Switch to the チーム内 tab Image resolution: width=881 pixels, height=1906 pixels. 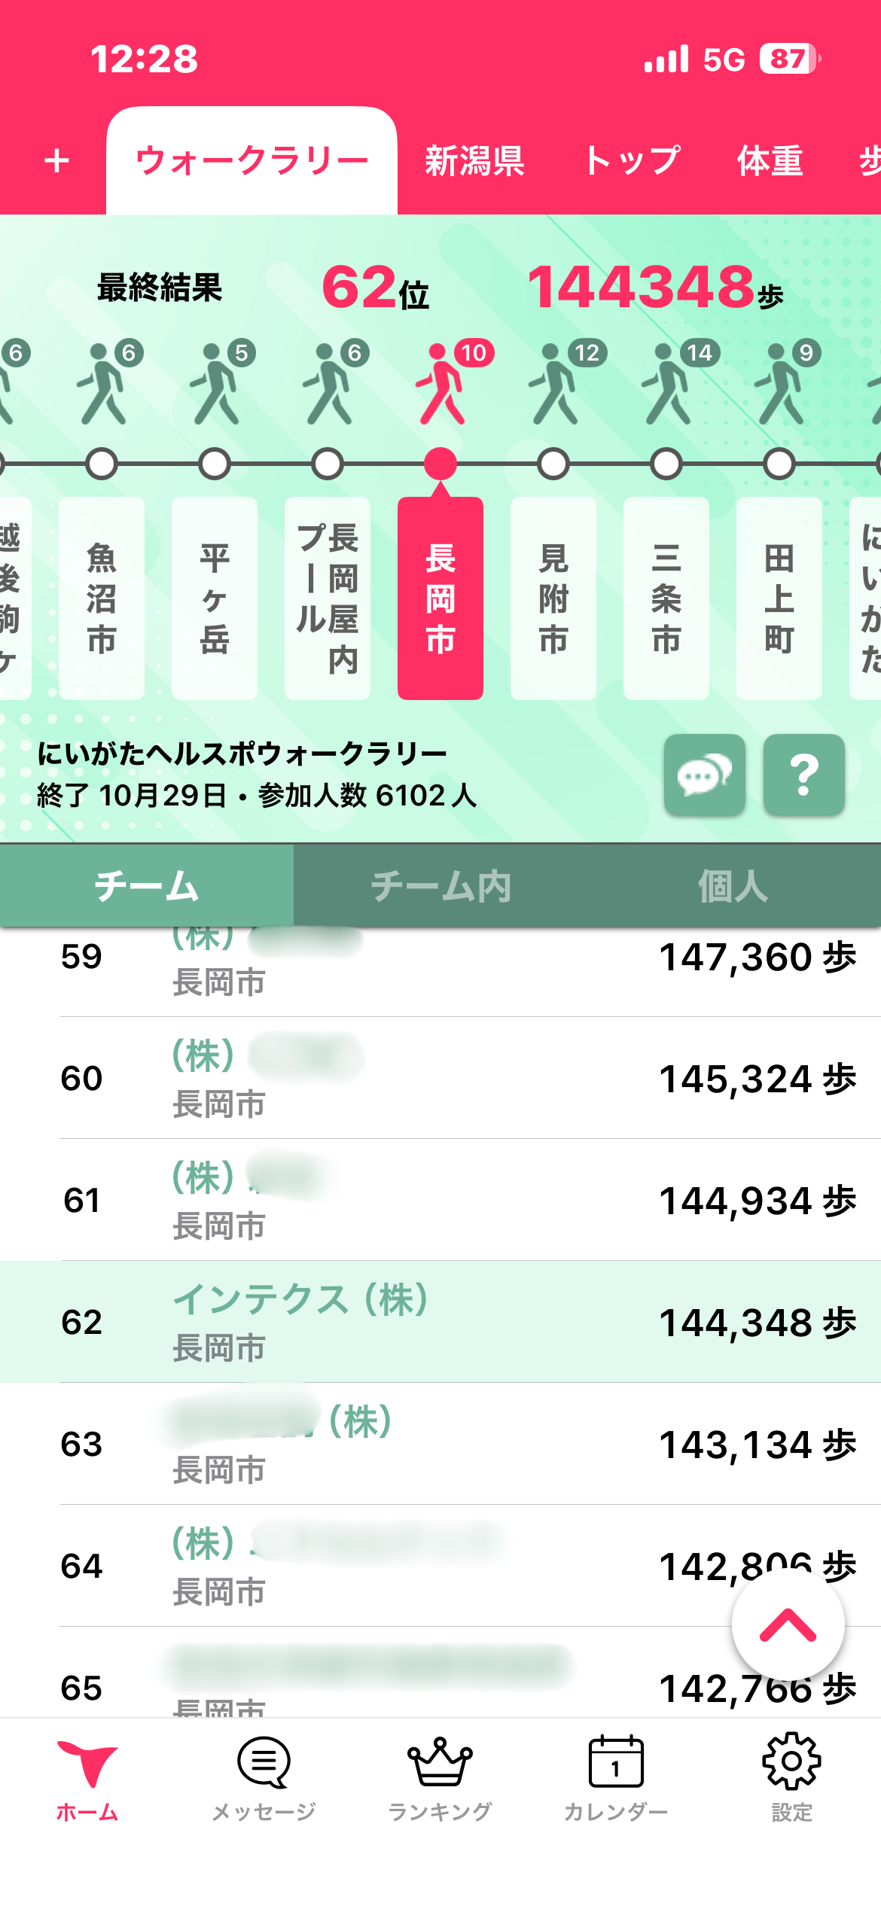click(440, 886)
